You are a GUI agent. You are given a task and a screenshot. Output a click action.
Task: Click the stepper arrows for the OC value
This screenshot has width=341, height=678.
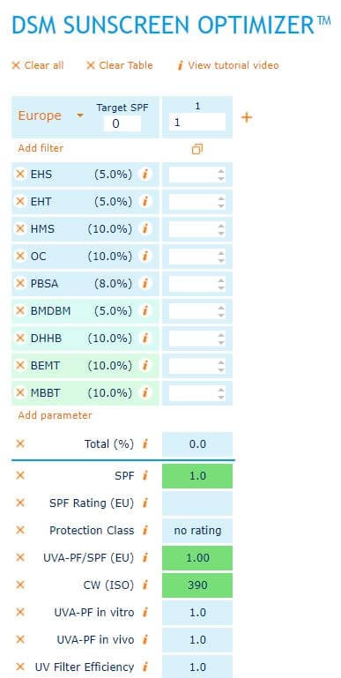(221, 257)
